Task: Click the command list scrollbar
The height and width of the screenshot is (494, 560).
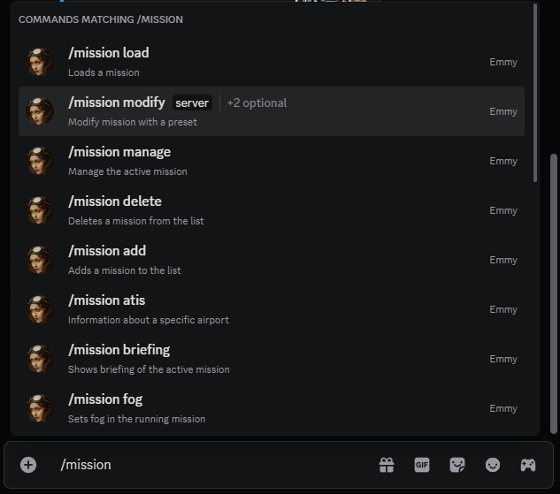Action: point(534,93)
